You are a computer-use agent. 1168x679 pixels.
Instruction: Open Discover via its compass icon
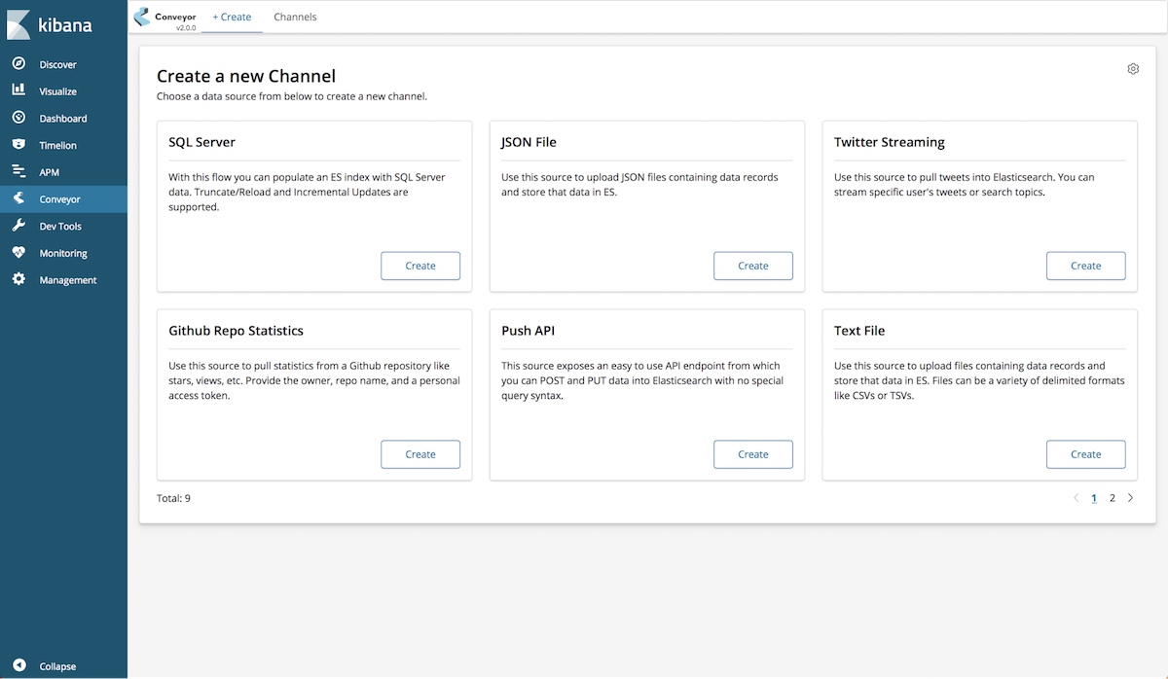[18, 64]
